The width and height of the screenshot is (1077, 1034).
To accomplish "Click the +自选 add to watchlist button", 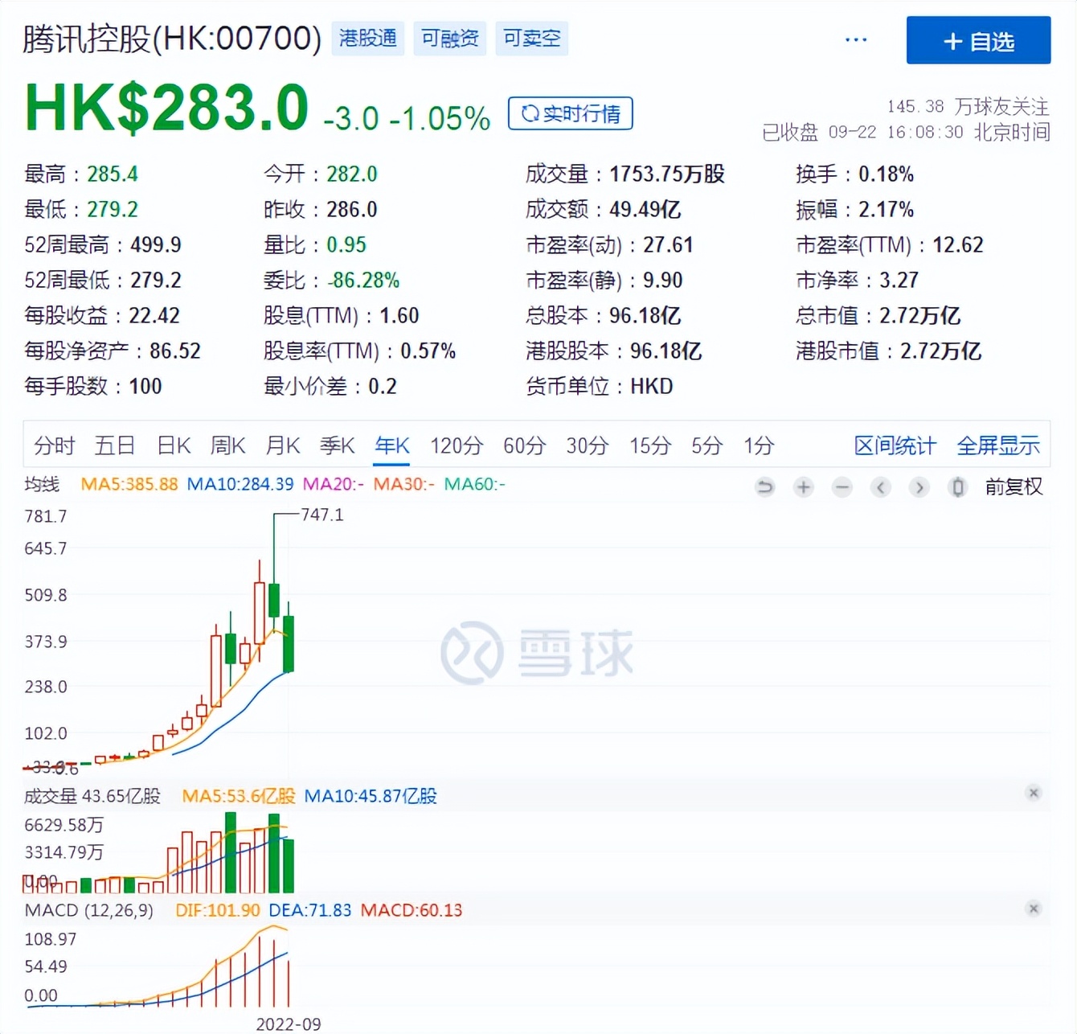I will click(x=978, y=39).
